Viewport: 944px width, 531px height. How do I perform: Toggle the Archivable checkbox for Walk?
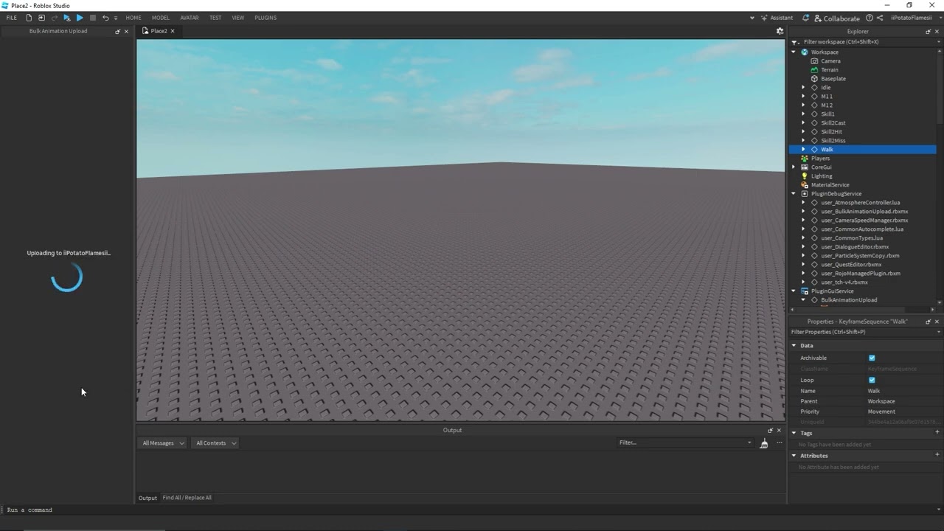click(872, 358)
